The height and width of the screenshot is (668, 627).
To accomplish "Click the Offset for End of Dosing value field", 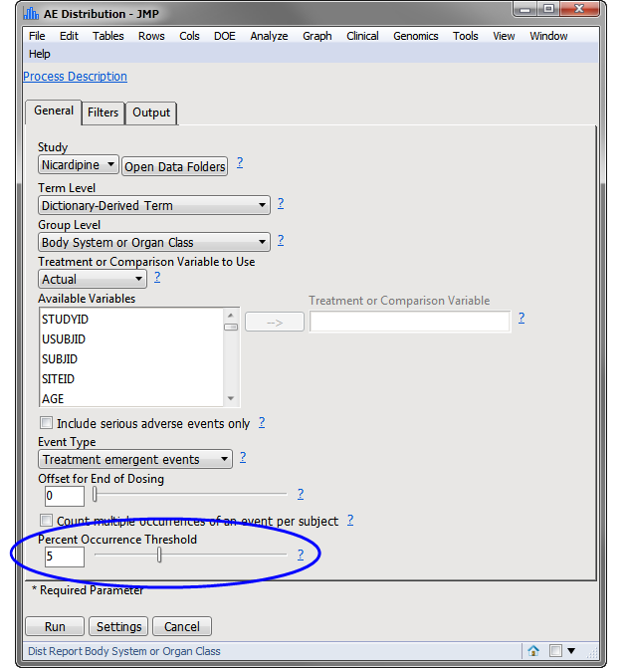I will [x=65, y=496].
